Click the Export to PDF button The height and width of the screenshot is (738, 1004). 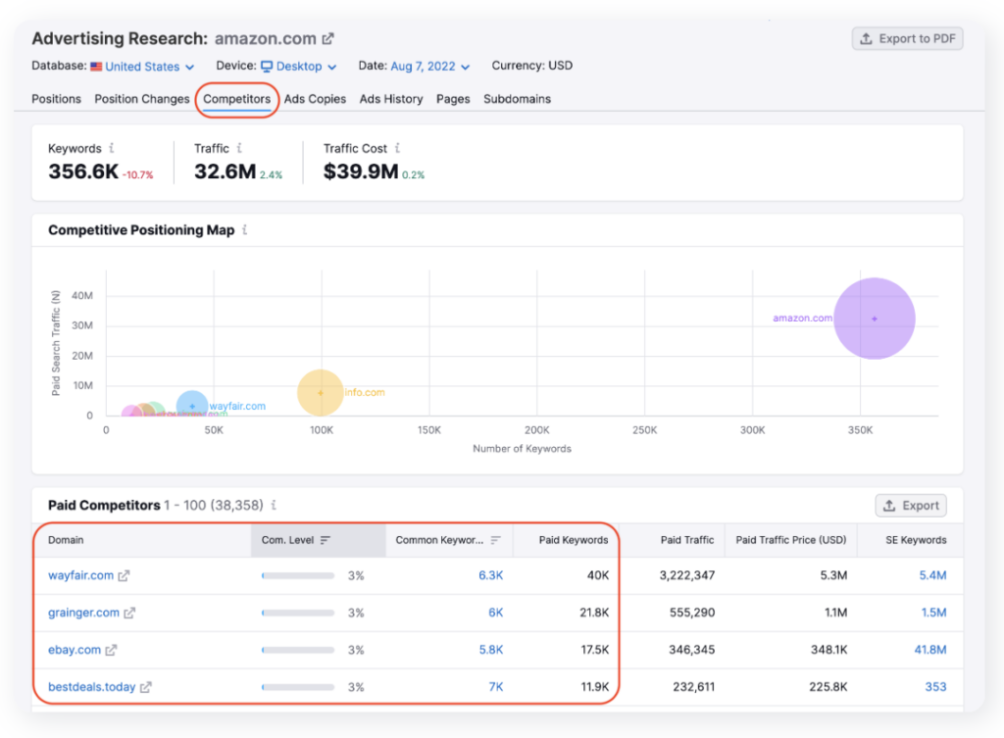click(x=907, y=38)
